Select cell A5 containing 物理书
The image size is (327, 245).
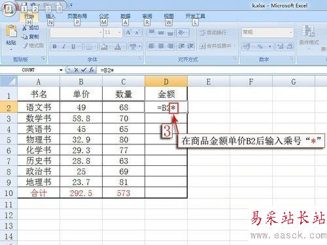tap(39, 139)
